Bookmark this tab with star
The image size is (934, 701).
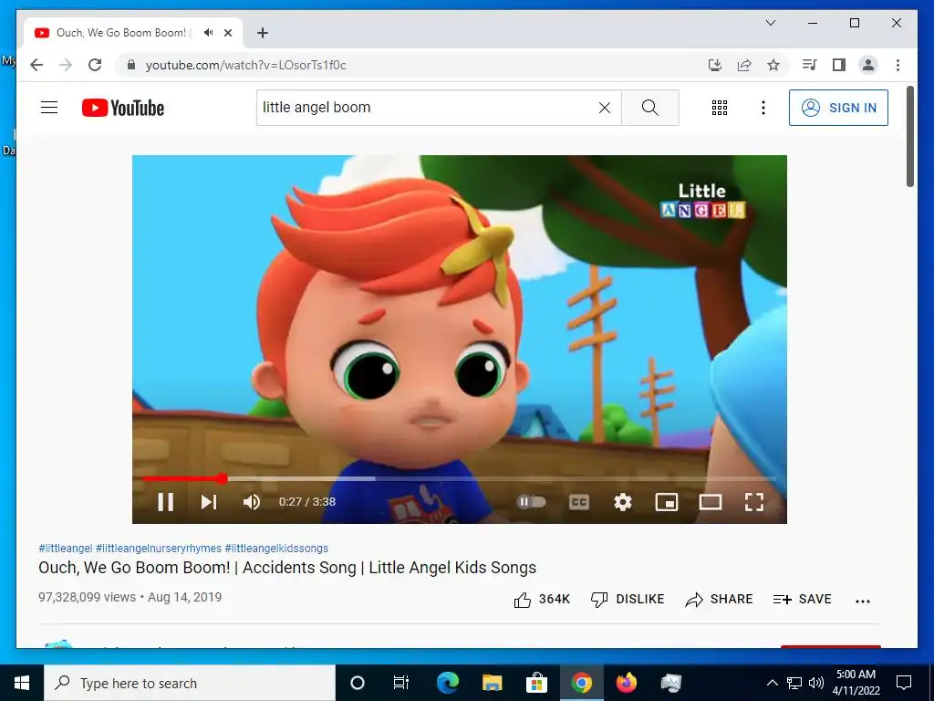773,65
